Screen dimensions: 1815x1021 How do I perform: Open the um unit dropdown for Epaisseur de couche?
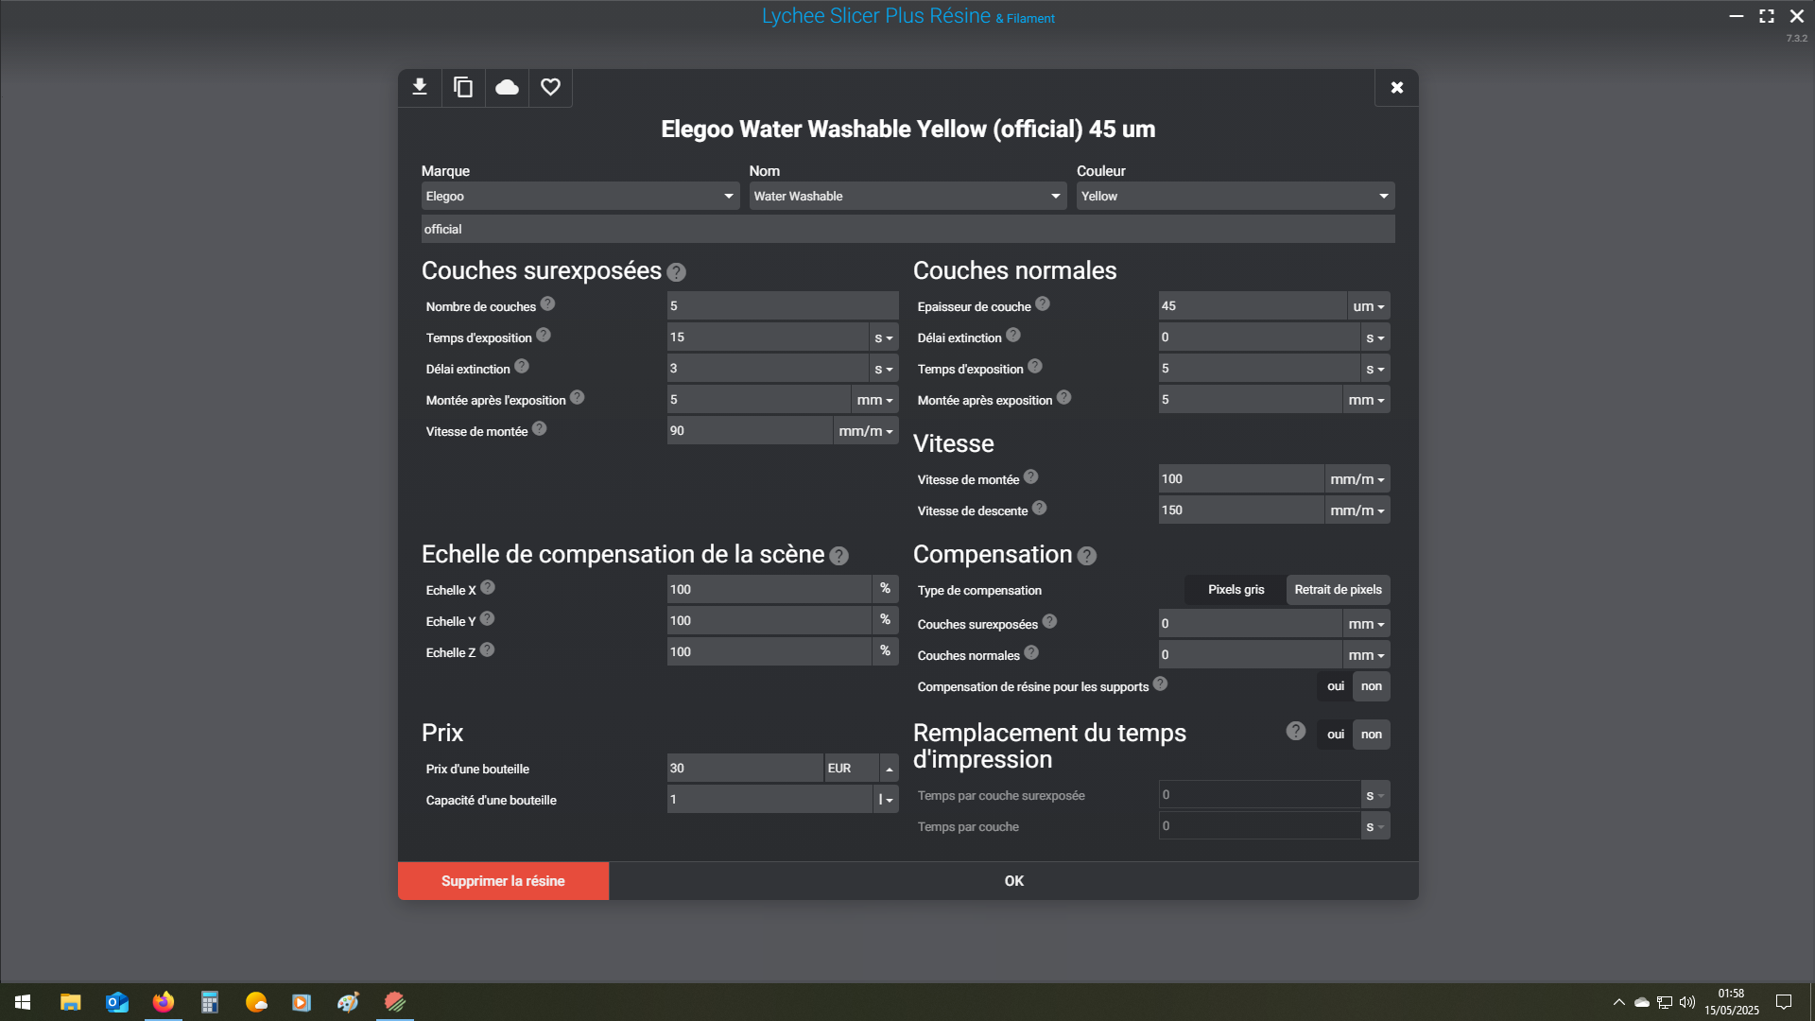click(x=1368, y=306)
